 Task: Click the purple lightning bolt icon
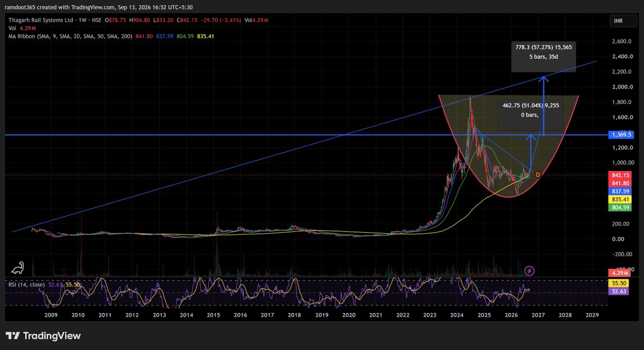coord(530,271)
